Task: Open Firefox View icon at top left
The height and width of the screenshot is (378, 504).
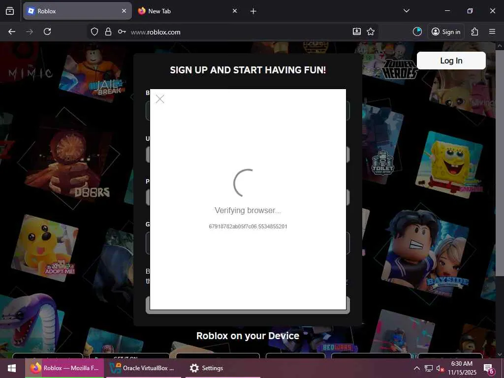Action: [x=10, y=11]
